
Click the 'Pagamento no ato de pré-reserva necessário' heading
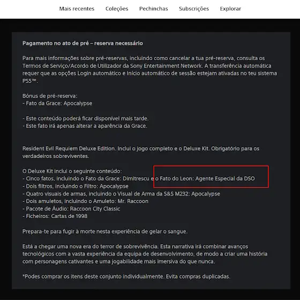pyautogui.click(x=82, y=43)
